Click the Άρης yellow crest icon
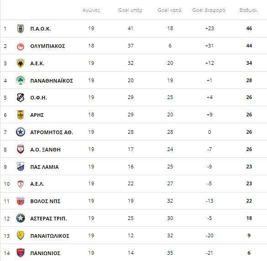This screenshot has width=267, height=261. [21, 115]
